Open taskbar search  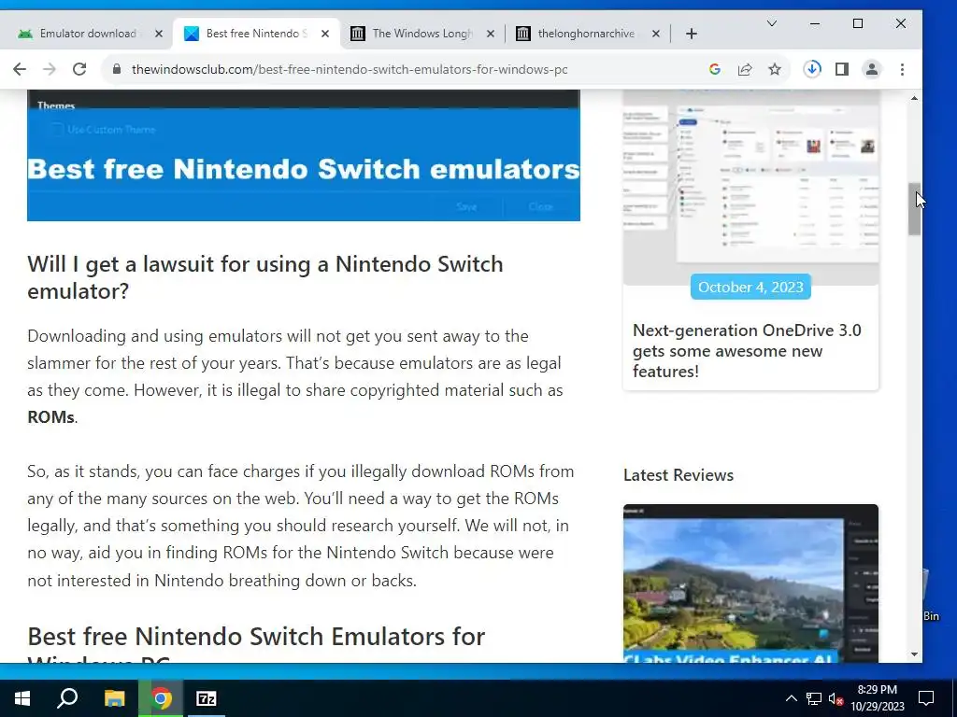click(67, 698)
